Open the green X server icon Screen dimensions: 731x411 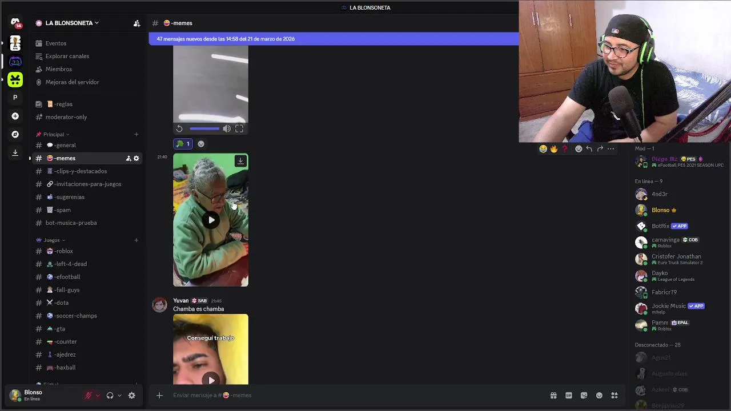15,80
